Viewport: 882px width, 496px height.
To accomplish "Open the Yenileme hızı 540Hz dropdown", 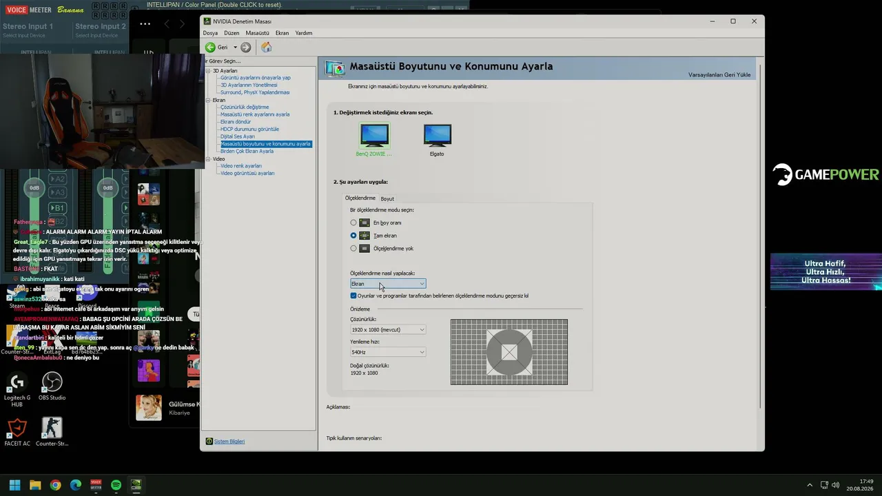I will pyautogui.click(x=388, y=352).
